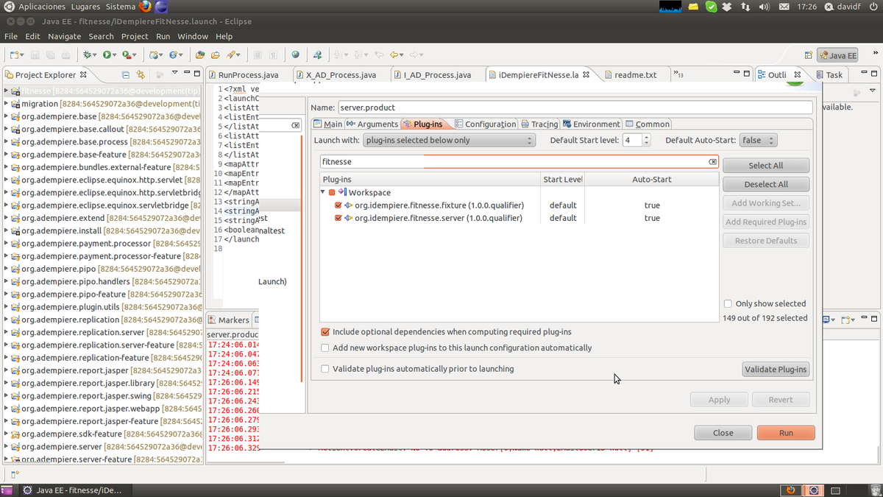This screenshot has height=497, width=883.
Task: Open the Launch with dropdown
Action: pyautogui.click(x=449, y=141)
